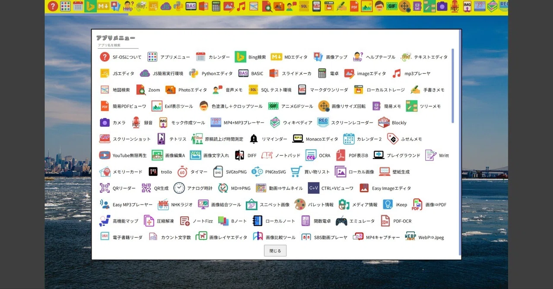Open テトリス game
Viewport: 553px width, 289px height.
click(171, 139)
